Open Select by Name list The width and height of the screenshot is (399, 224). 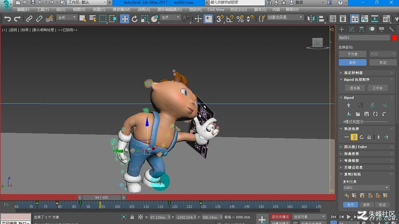pyautogui.click(x=93, y=19)
